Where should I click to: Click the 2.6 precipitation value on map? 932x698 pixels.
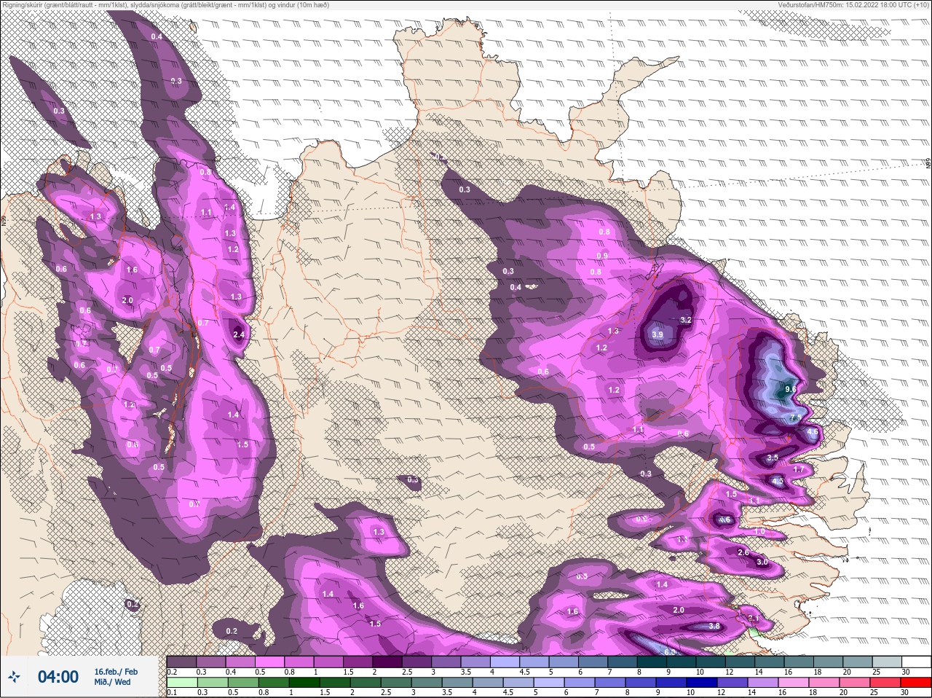743,552
